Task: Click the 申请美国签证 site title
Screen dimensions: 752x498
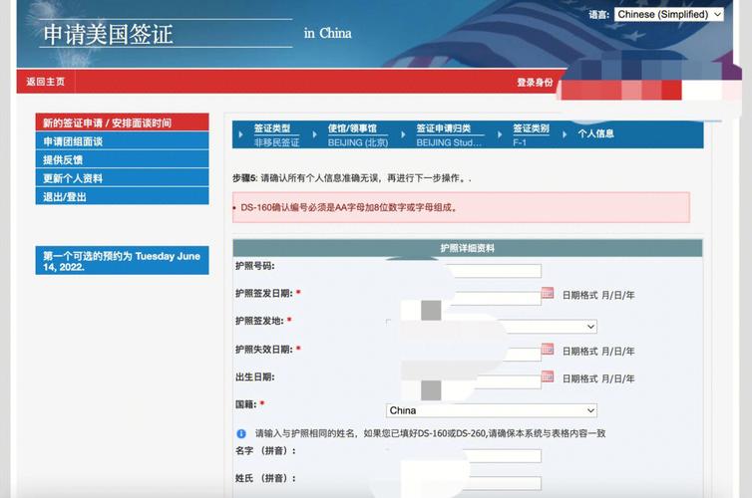Action: click(108, 35)
